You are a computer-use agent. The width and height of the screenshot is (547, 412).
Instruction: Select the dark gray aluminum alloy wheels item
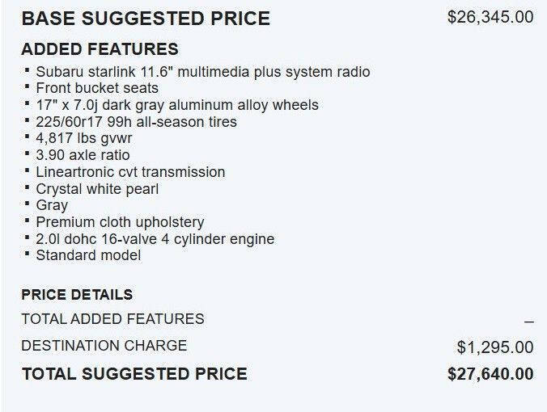pos(177,105)
